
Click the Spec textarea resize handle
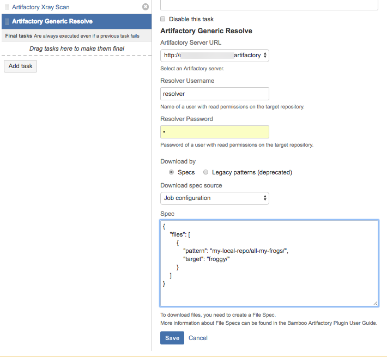375,303
